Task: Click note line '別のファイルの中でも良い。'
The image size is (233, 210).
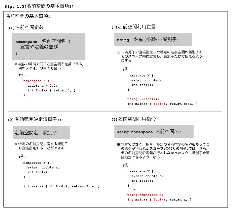Action: tap(41, 68)
